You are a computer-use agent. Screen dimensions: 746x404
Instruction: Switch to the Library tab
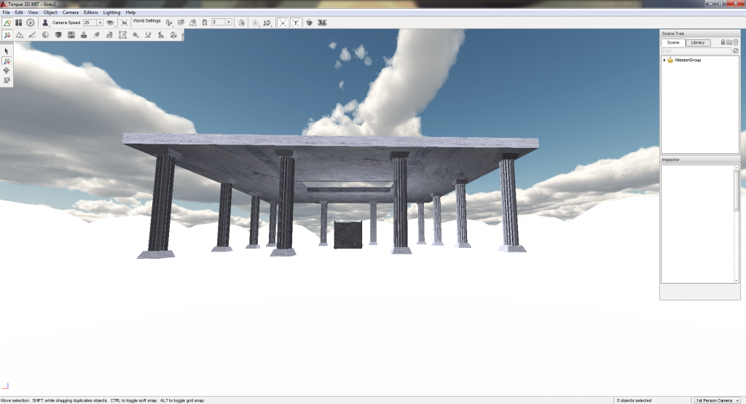[x=697, y=43]
